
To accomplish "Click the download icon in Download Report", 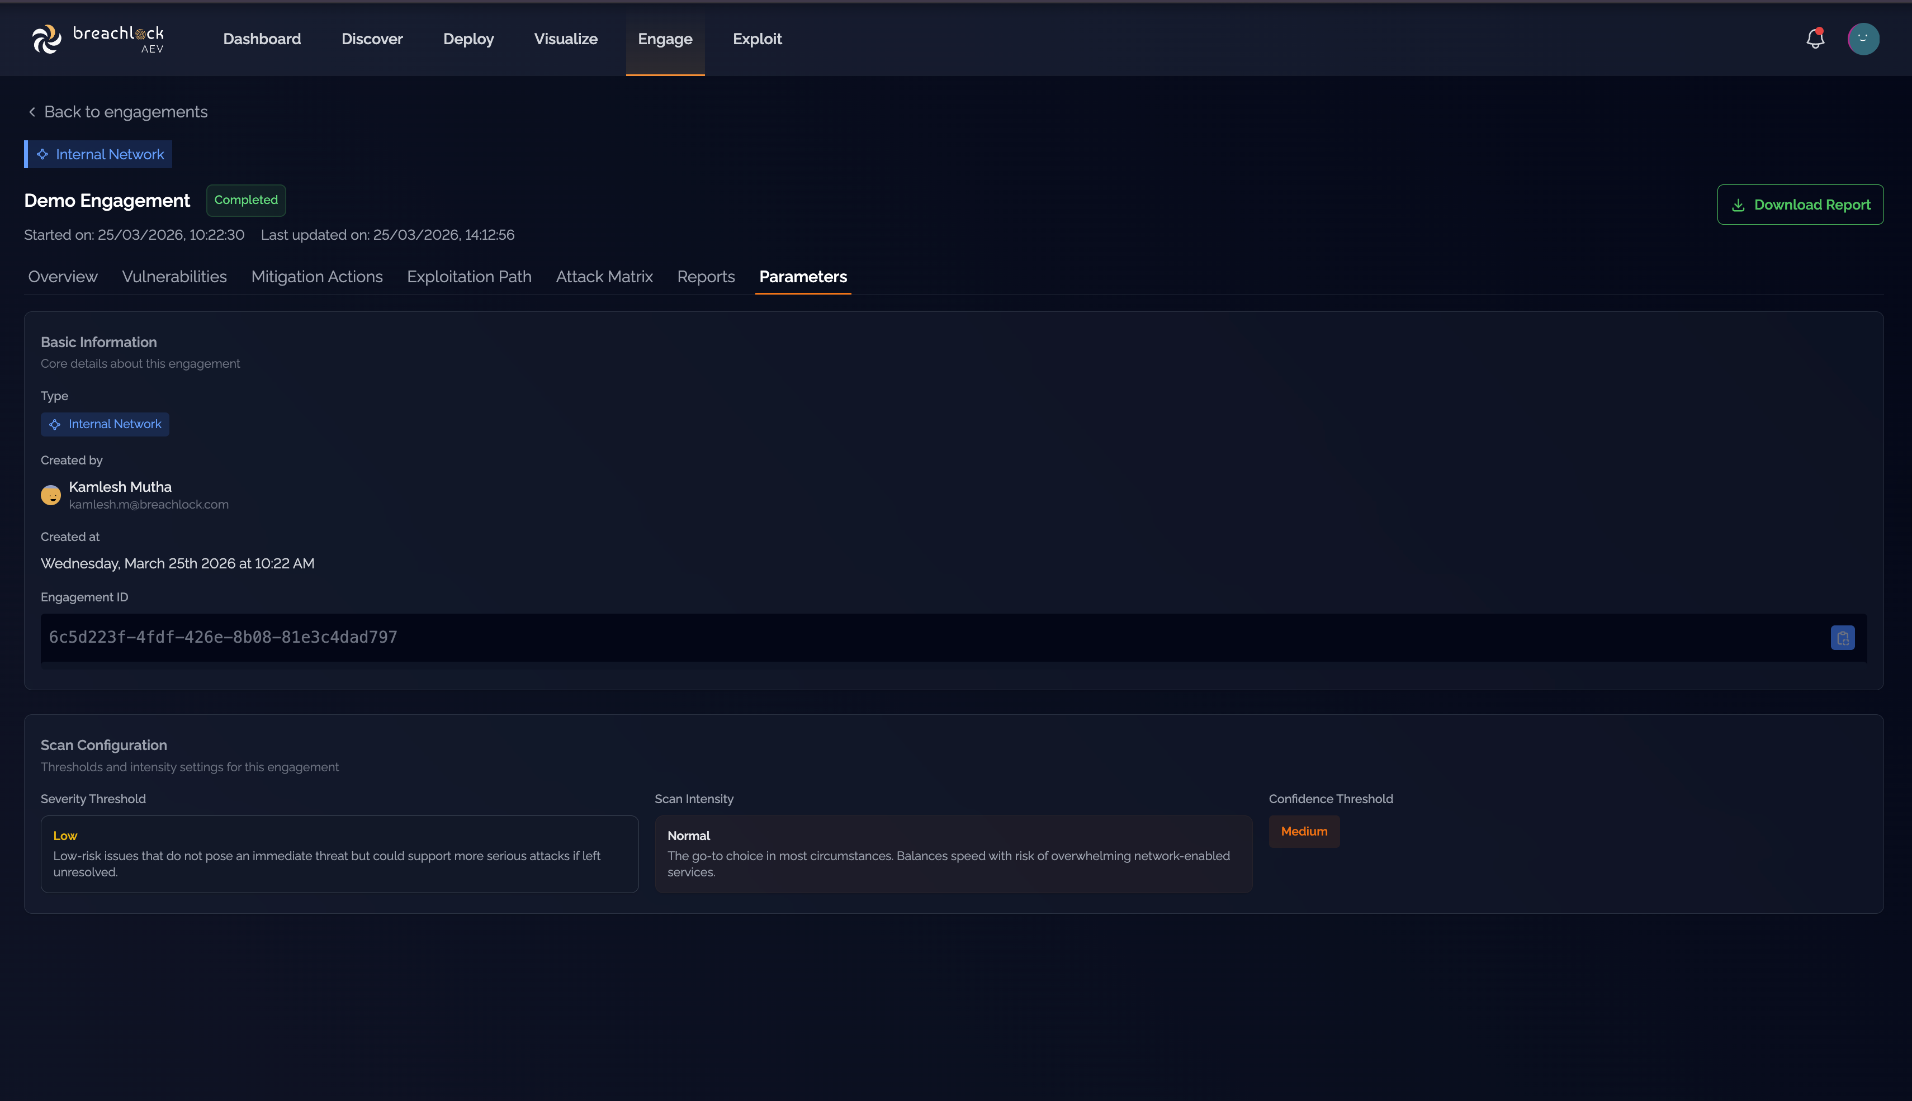I will click(x=1738, y=205).
